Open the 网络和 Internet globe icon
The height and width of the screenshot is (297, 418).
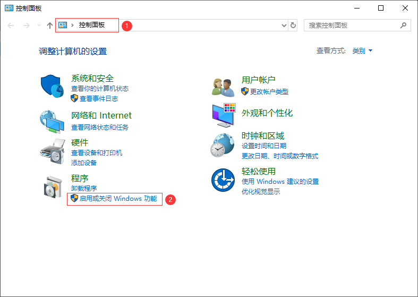point(52,122)
